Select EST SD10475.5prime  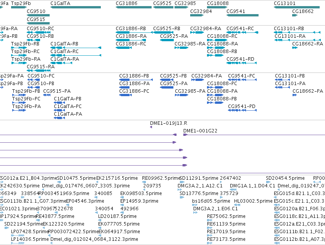click(x=76, y=178)
